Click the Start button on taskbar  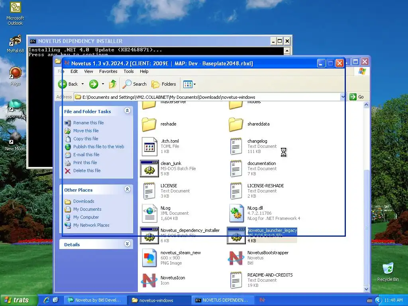coord(19,300)
